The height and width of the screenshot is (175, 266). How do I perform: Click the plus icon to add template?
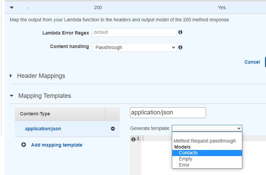click(x=24, y=145)
